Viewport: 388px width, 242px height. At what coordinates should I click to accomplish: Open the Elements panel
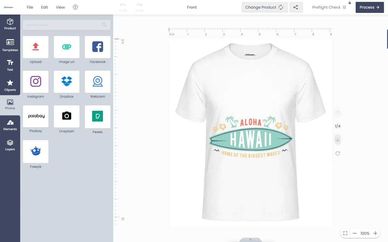[x=10, y=125]
